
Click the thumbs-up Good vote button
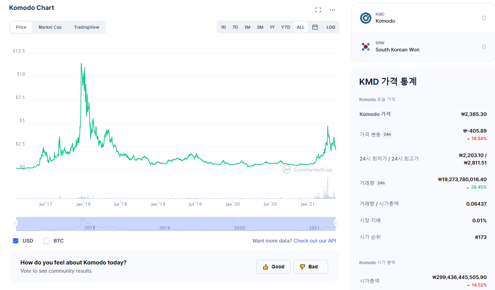273,267
